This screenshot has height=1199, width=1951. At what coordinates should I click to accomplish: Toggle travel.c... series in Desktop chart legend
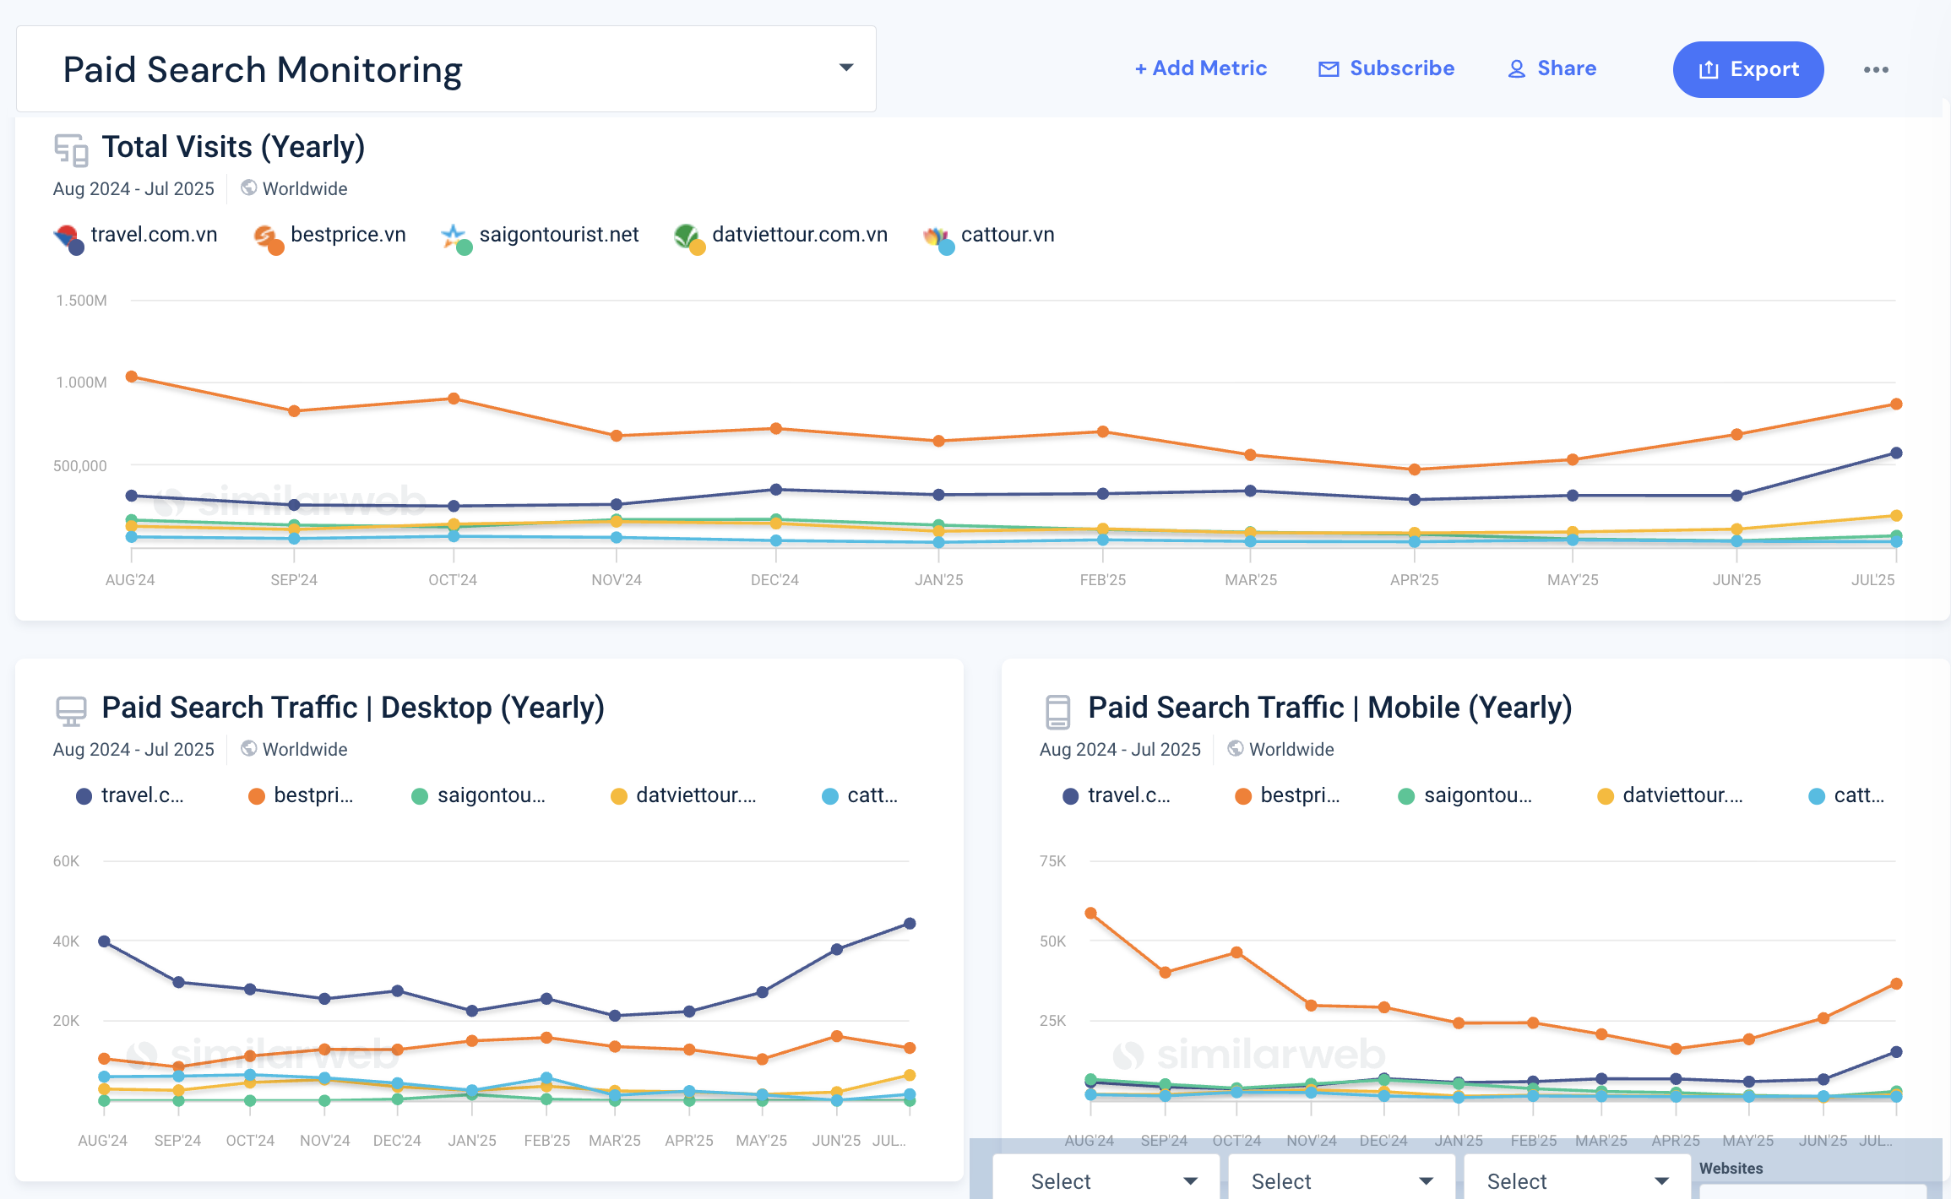(130, 795)
